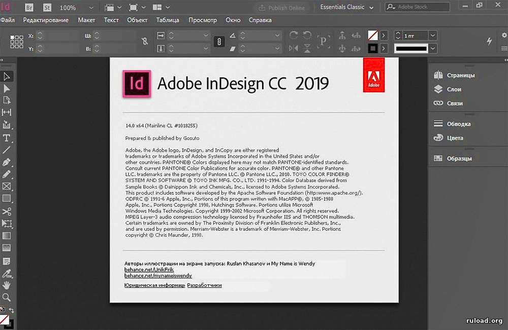Open the Объект menu
This screenshot has width=508, height=330.
tap(137, 20)
